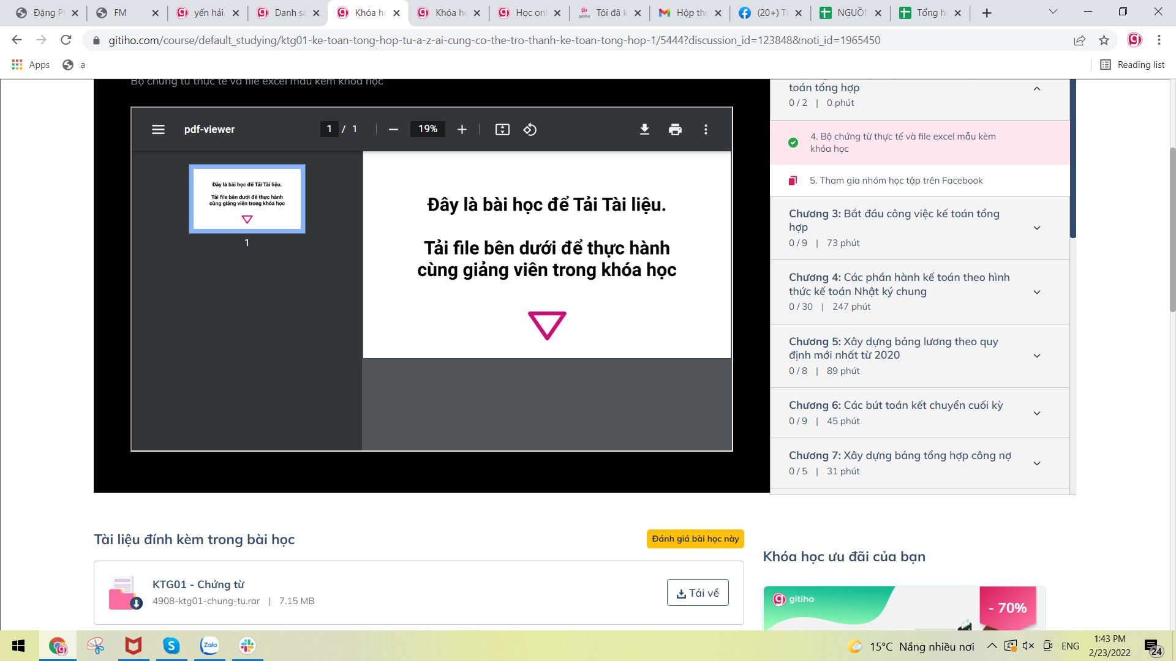The height and width of the screenshot is (661, 1176).
Task: Click the course sidebar scrollbar
Action: (1072, 159)
